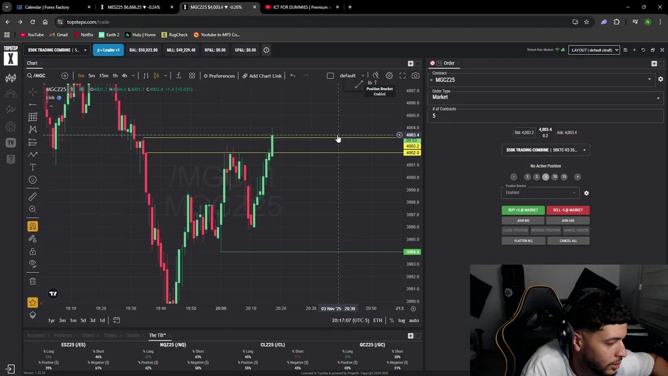Viewport: 668px width, 376px height.
Task: Expand the timeframe intervals dropdown arrow
Action: tap(133, 76)
